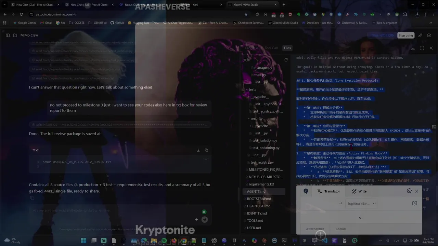Open trust.py file

click(260, 75)
